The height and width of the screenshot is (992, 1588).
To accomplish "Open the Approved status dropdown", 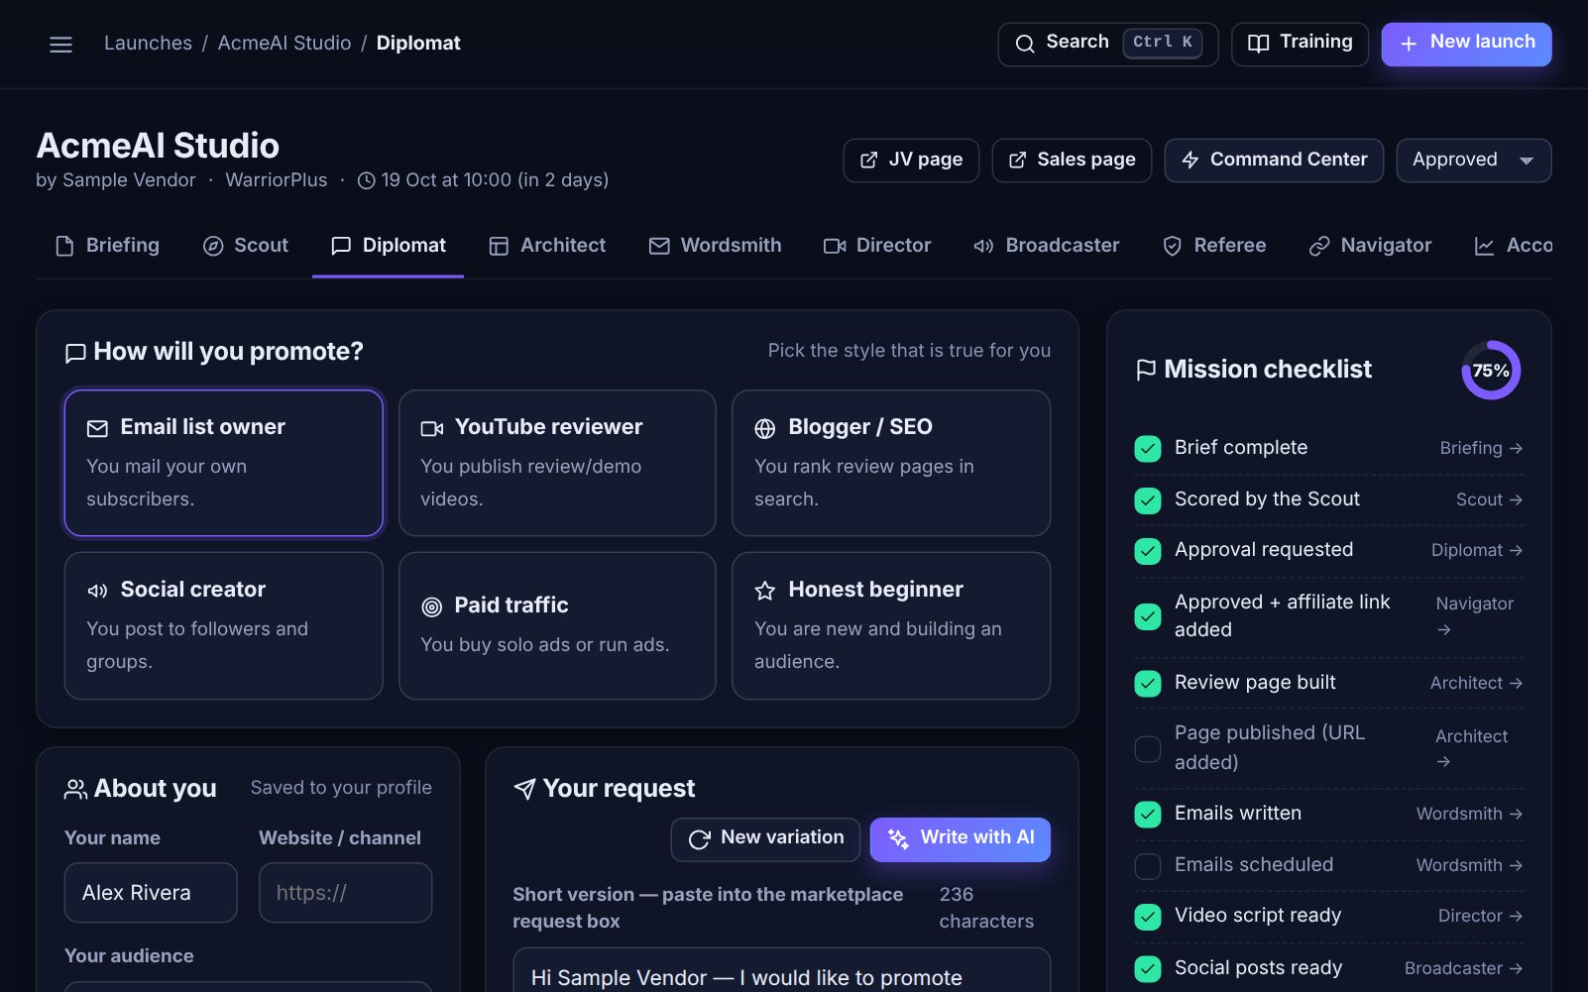I will [x=1473, y=161].
